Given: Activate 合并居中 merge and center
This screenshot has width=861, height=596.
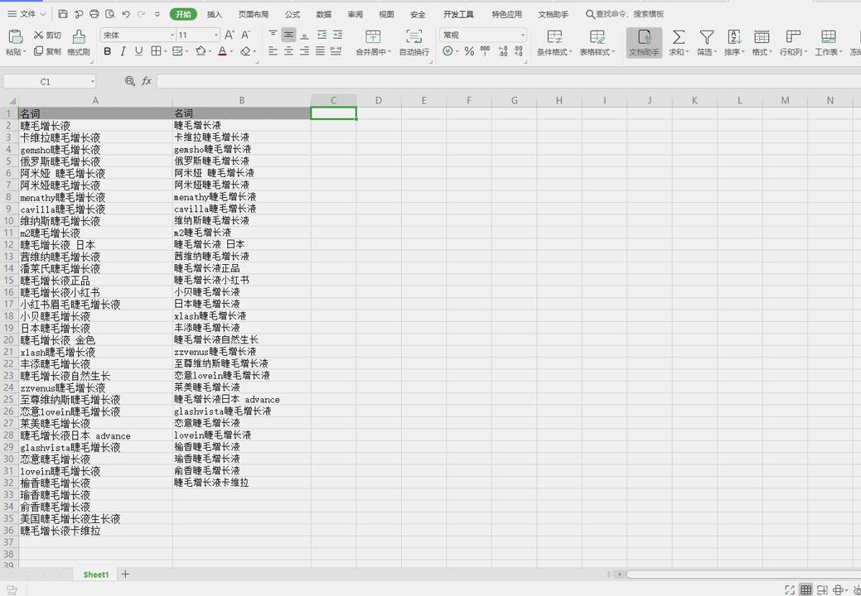Looking at the screenshot, I should click(x=373, y=39).
